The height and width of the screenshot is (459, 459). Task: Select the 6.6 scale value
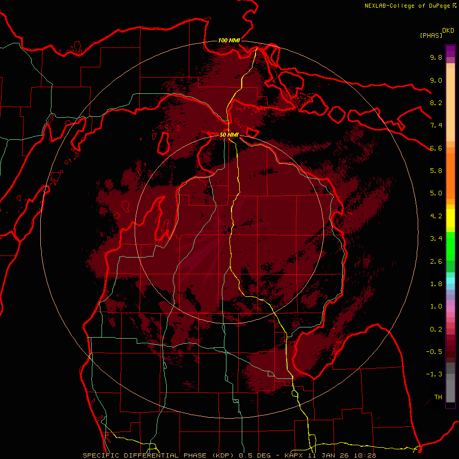coord(436,148)
